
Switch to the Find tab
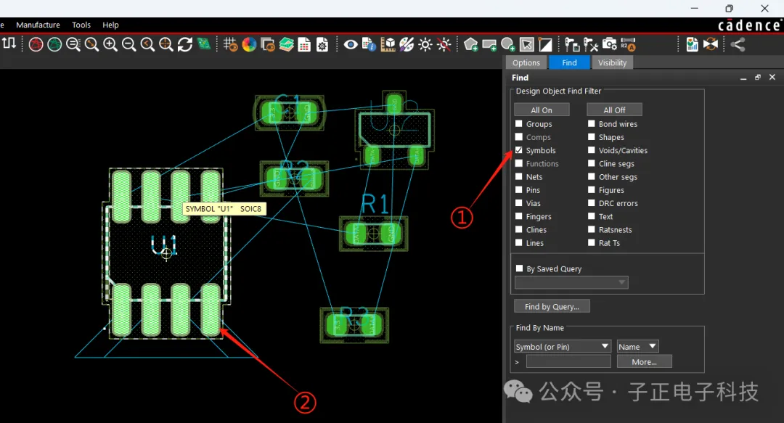coord(569,62)
